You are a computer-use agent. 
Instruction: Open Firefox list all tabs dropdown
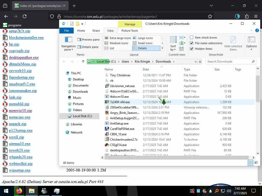(211, 6)
